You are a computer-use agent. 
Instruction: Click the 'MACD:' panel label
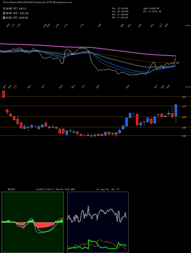tap(11, 189)
